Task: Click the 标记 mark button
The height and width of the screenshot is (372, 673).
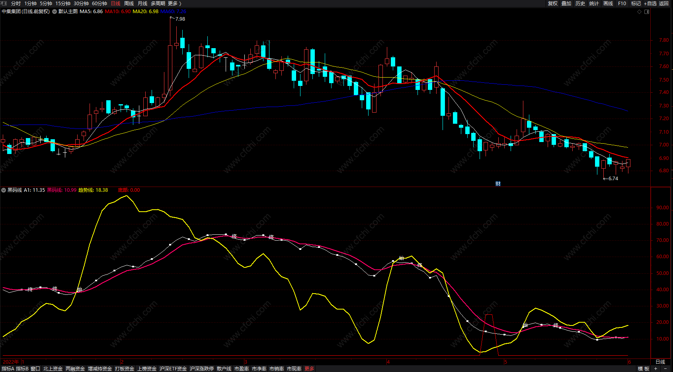Action: (x=636, y=3)
